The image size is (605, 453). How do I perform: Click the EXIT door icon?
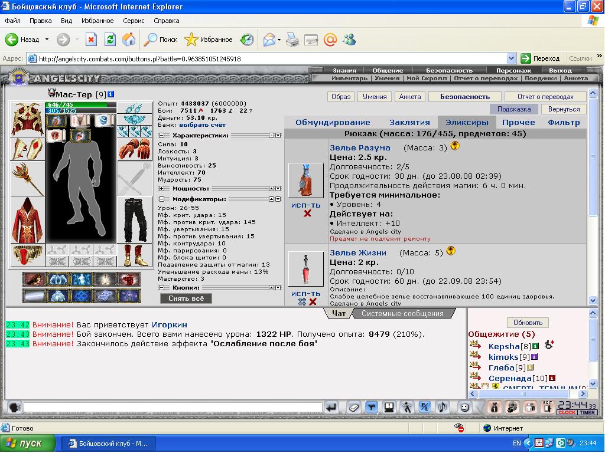[548, 407]
